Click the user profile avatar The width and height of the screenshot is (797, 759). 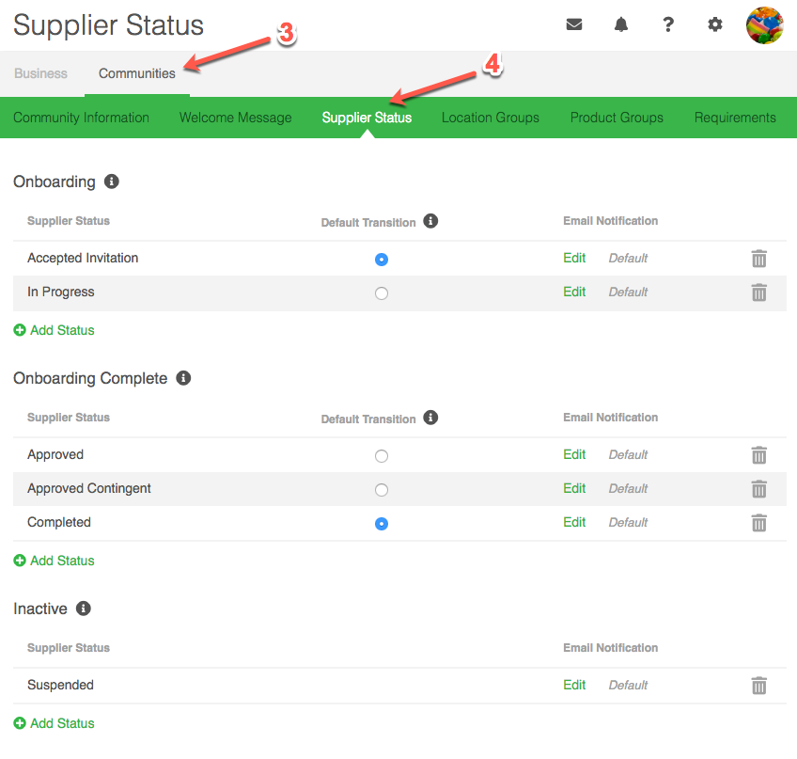click(764, 25)
